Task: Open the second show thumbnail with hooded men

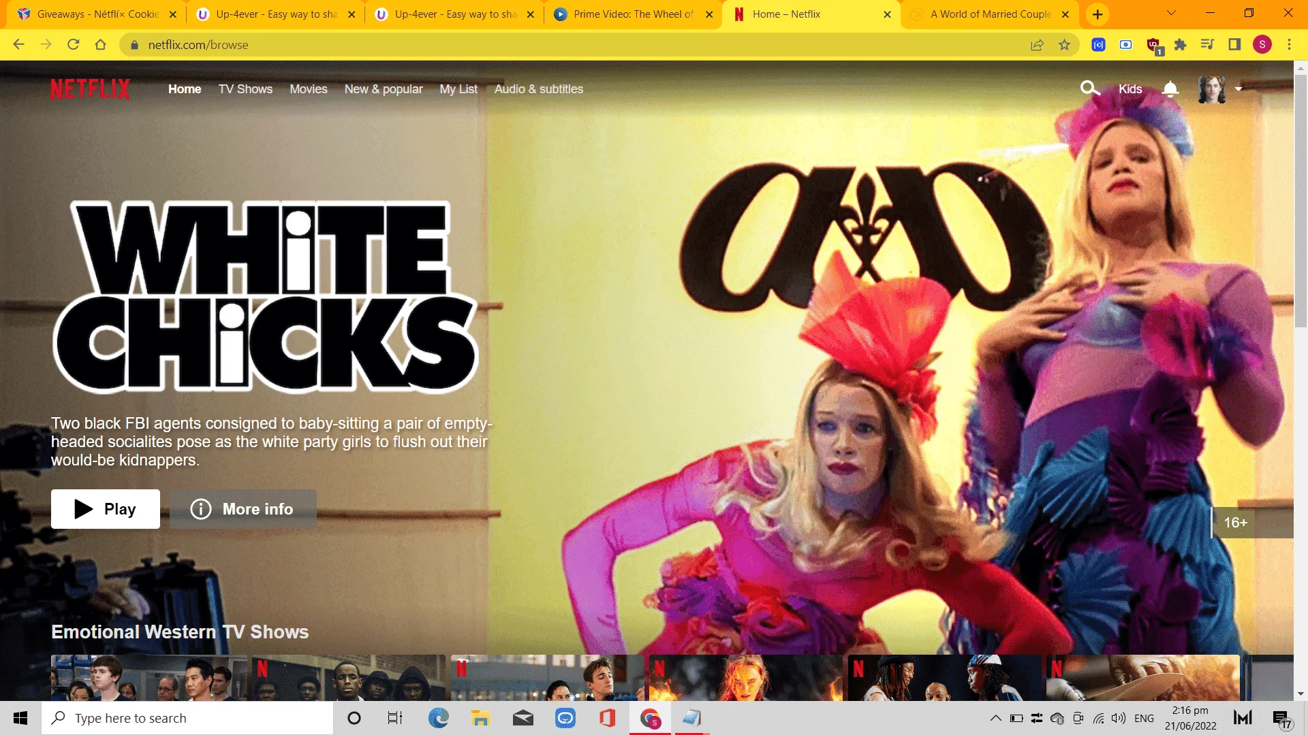Action: 349,678
